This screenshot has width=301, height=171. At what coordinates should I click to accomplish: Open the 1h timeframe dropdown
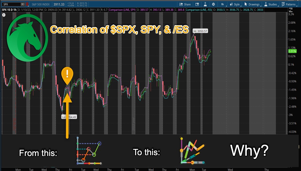(x=222, y=4)
